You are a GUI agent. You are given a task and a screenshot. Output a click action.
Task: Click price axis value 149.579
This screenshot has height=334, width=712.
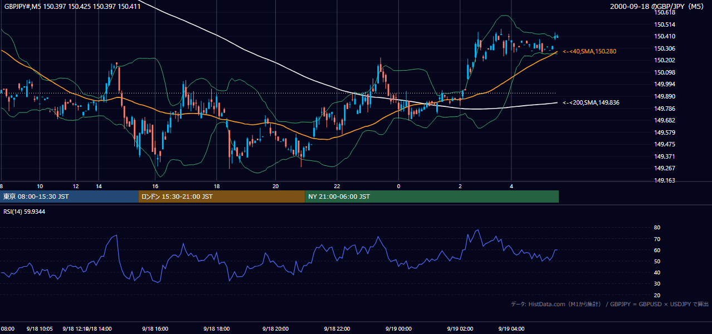coord(665,132)
